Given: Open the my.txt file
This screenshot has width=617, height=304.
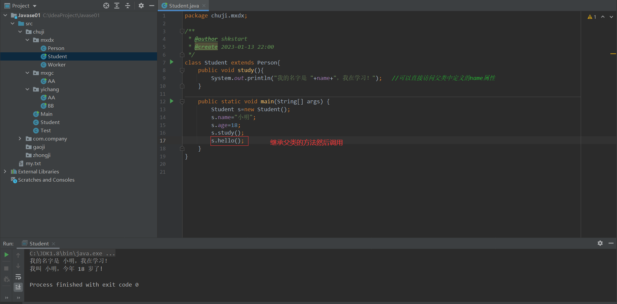Looking at the screenshot, I should (x=30, y=163).
